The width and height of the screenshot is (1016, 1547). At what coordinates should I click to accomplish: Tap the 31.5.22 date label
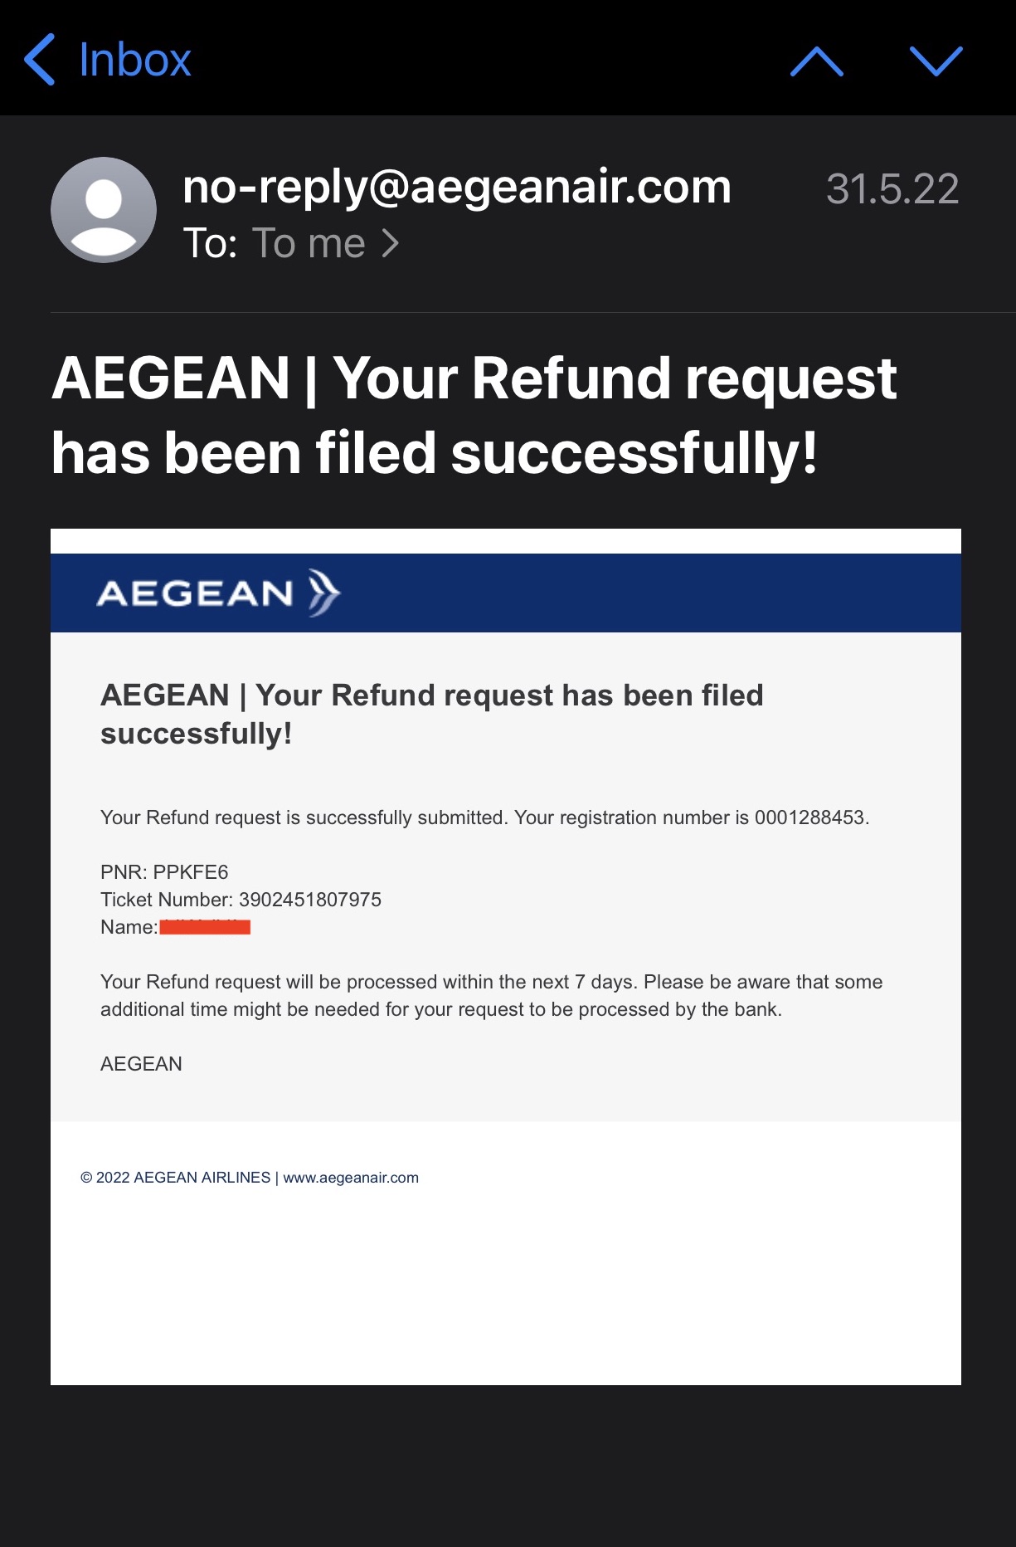[x=892, y=189]
